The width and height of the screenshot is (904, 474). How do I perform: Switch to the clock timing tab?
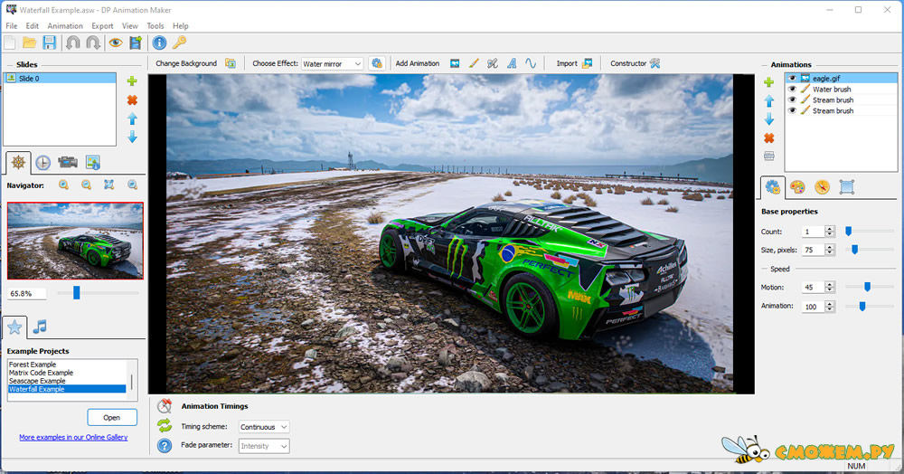42,163
